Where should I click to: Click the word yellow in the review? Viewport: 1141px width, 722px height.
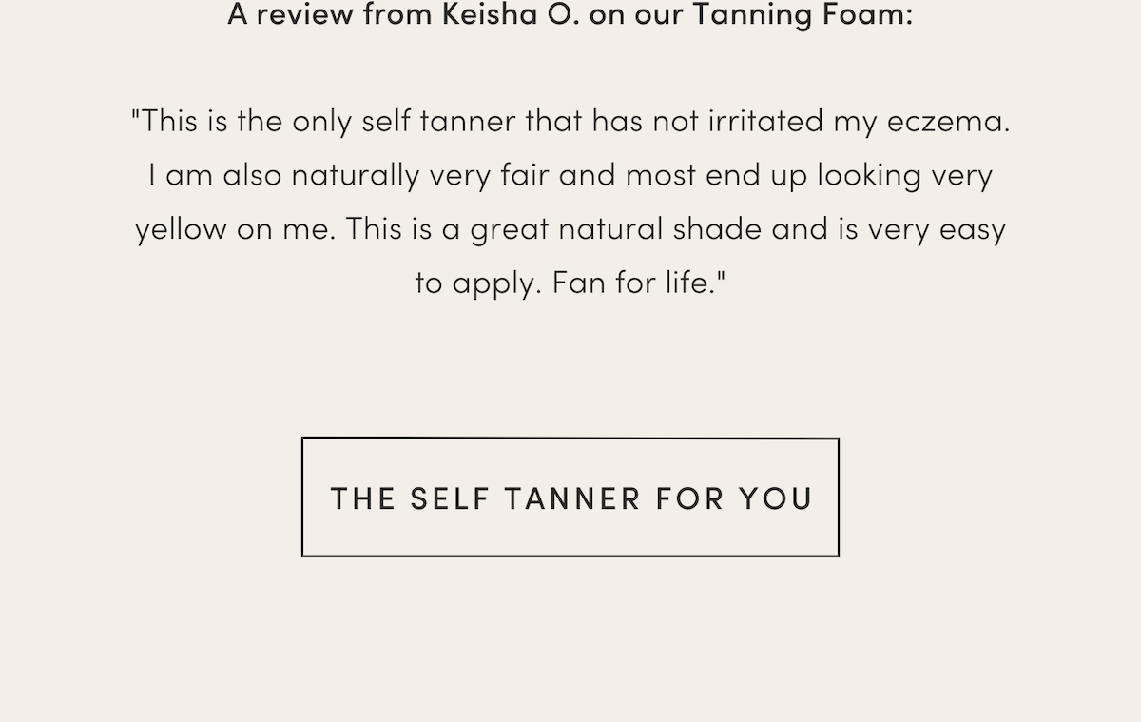tap(181, 230)
